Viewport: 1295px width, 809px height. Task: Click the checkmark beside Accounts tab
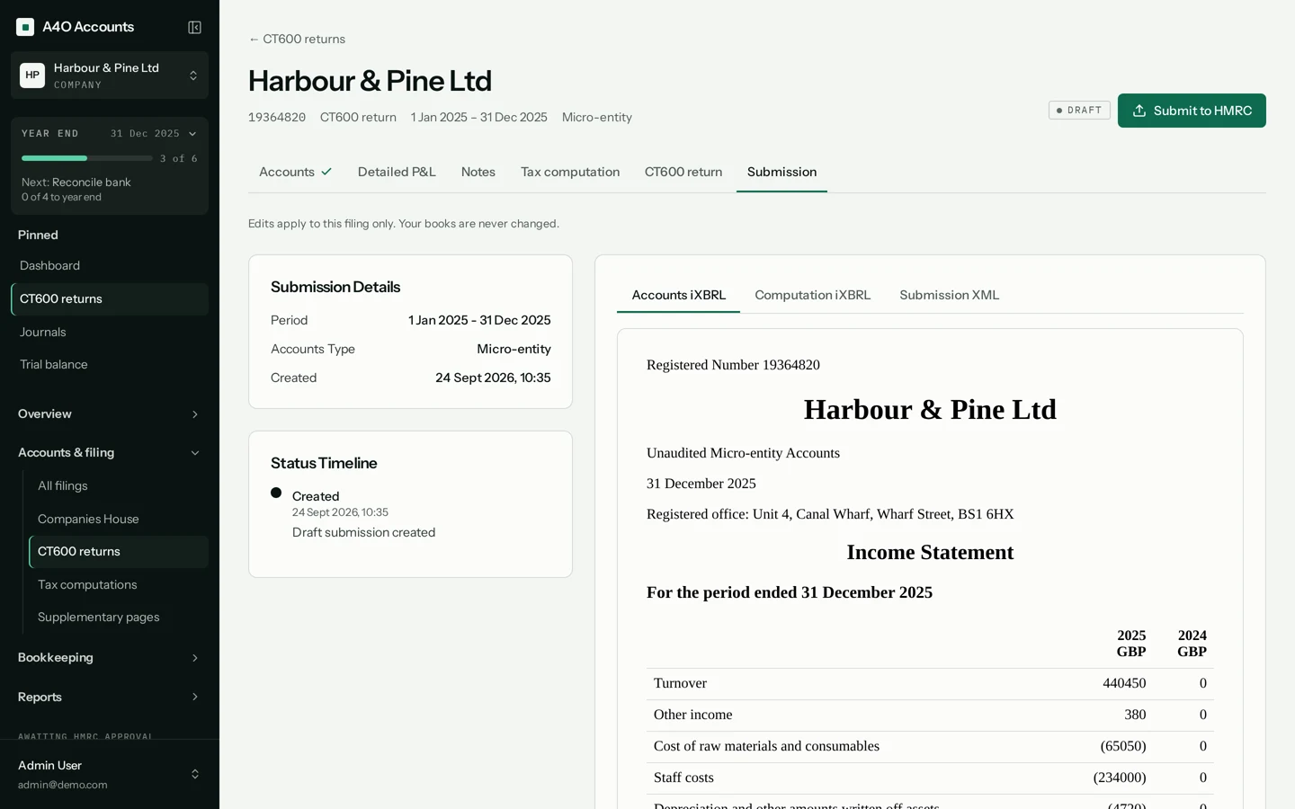pos(326,172)
